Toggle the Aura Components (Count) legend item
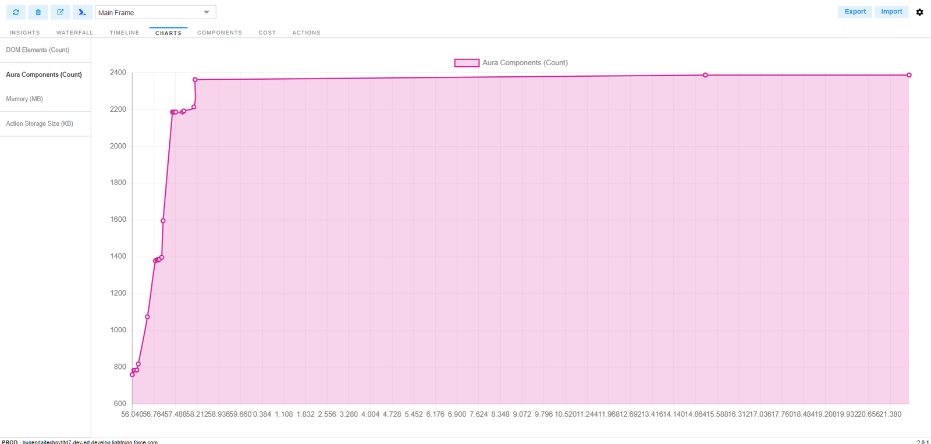This screenshot has width=931, height=444. [510, 63]
